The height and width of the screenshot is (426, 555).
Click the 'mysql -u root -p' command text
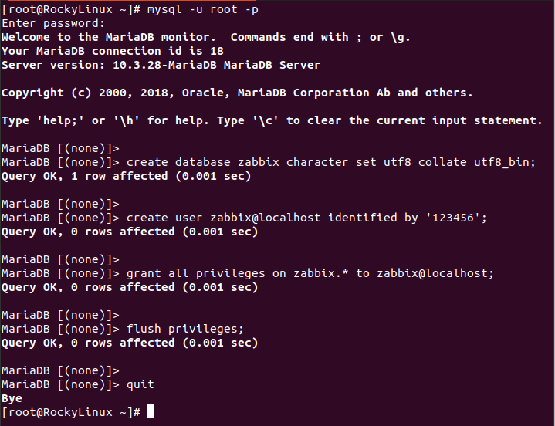[x=203, y=9]
